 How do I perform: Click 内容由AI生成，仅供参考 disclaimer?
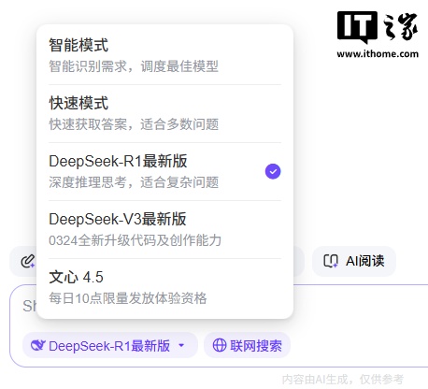(x=343, y=380)
